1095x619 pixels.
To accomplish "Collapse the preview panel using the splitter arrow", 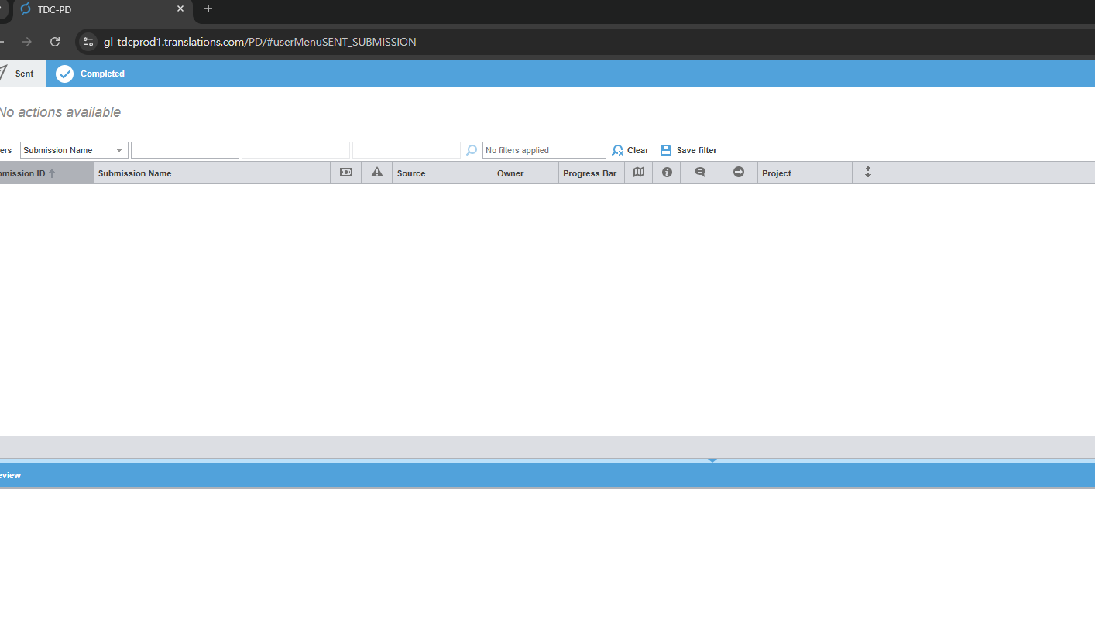I will pyautogui.click(x=712, y=460).
